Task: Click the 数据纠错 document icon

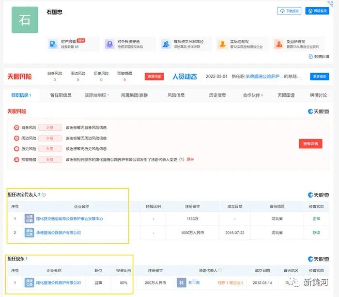Action: [311, 57]
